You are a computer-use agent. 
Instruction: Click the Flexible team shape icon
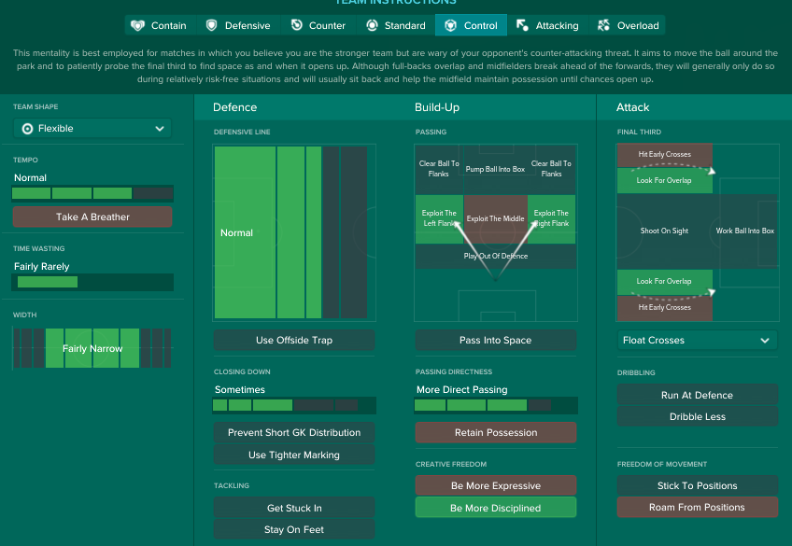coord(27,129)
